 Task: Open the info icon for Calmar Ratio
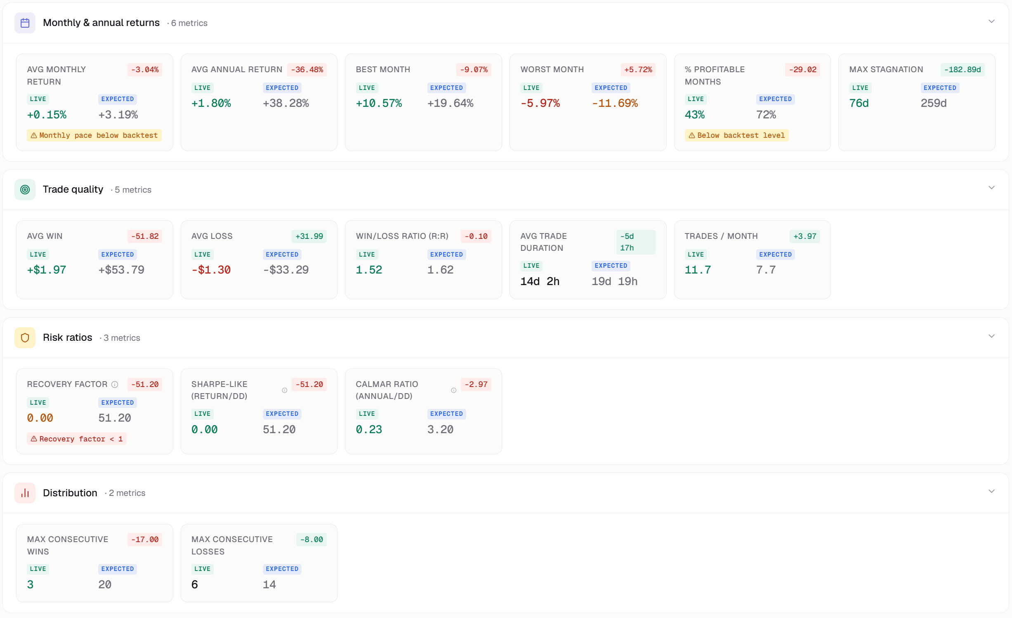[453, 390]
